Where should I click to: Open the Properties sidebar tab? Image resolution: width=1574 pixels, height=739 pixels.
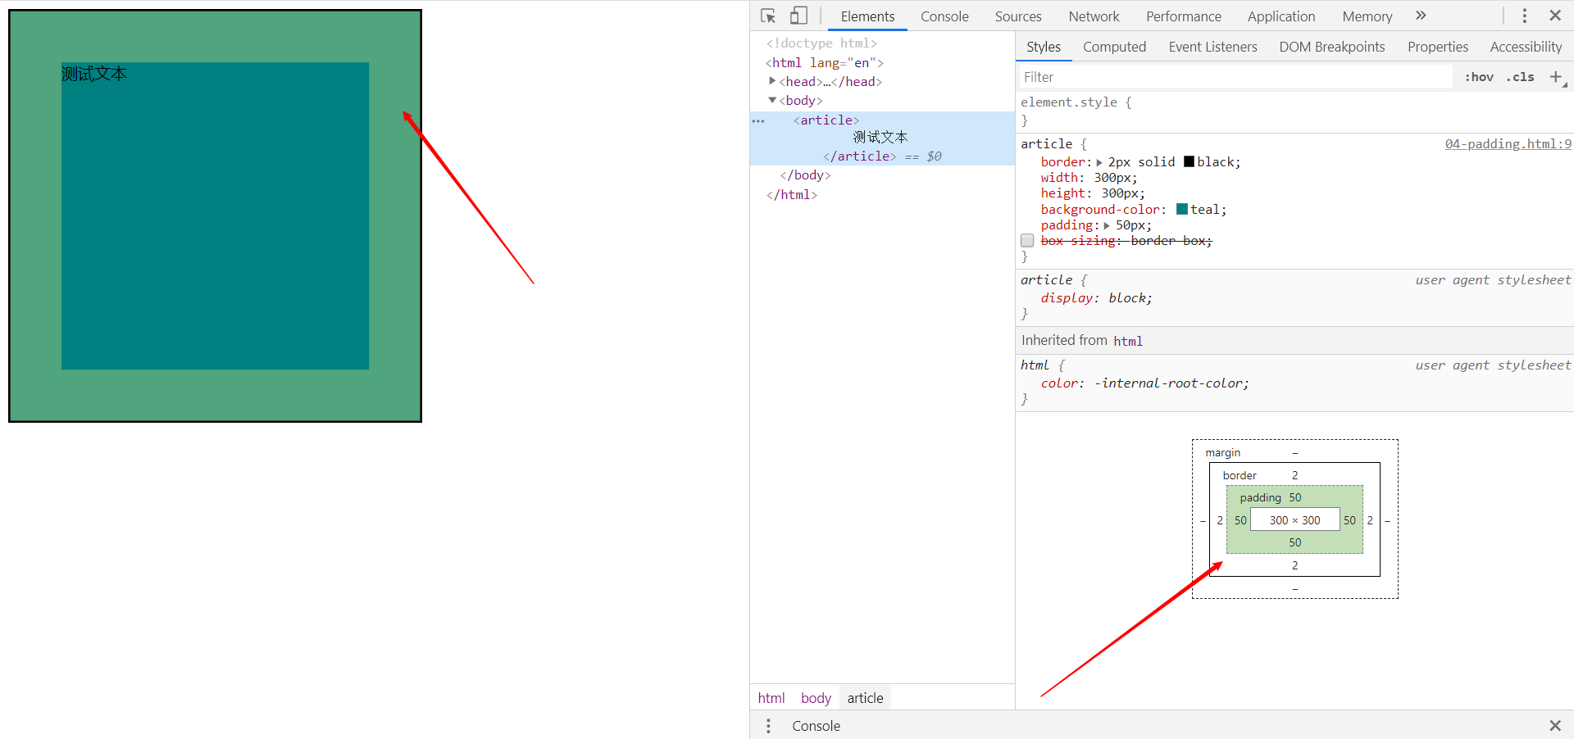click(1438, 47)
